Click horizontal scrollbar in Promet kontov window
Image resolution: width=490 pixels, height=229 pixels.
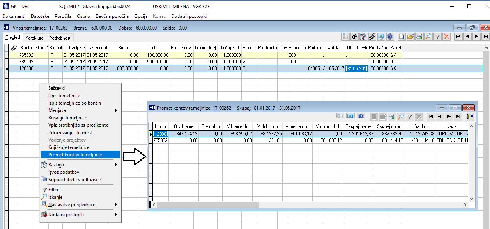coord(310,205)
